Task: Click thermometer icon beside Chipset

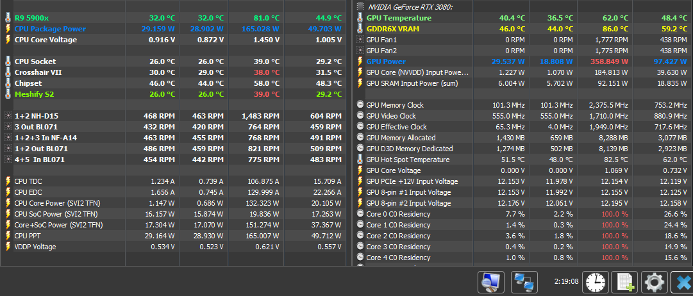Action: (x=8, y=83)
